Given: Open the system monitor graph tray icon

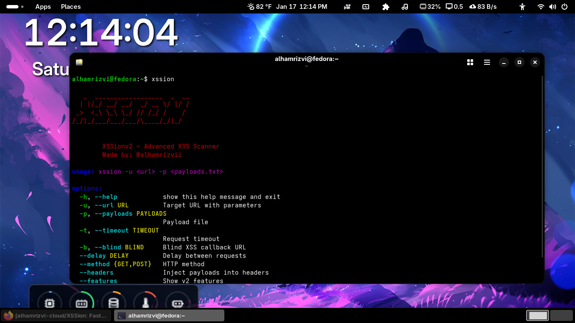Looking at the screenshot, I should pyautogui.click(x=366, y=7).
